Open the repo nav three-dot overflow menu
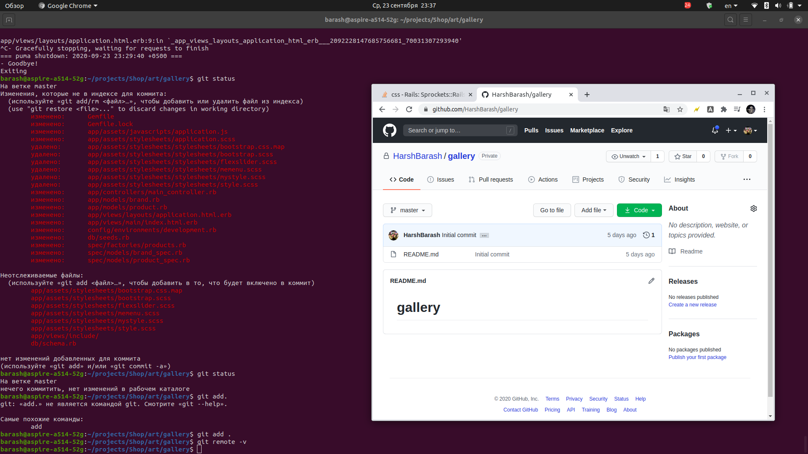Viewport: 808px width, 454px height. (747, 179)
